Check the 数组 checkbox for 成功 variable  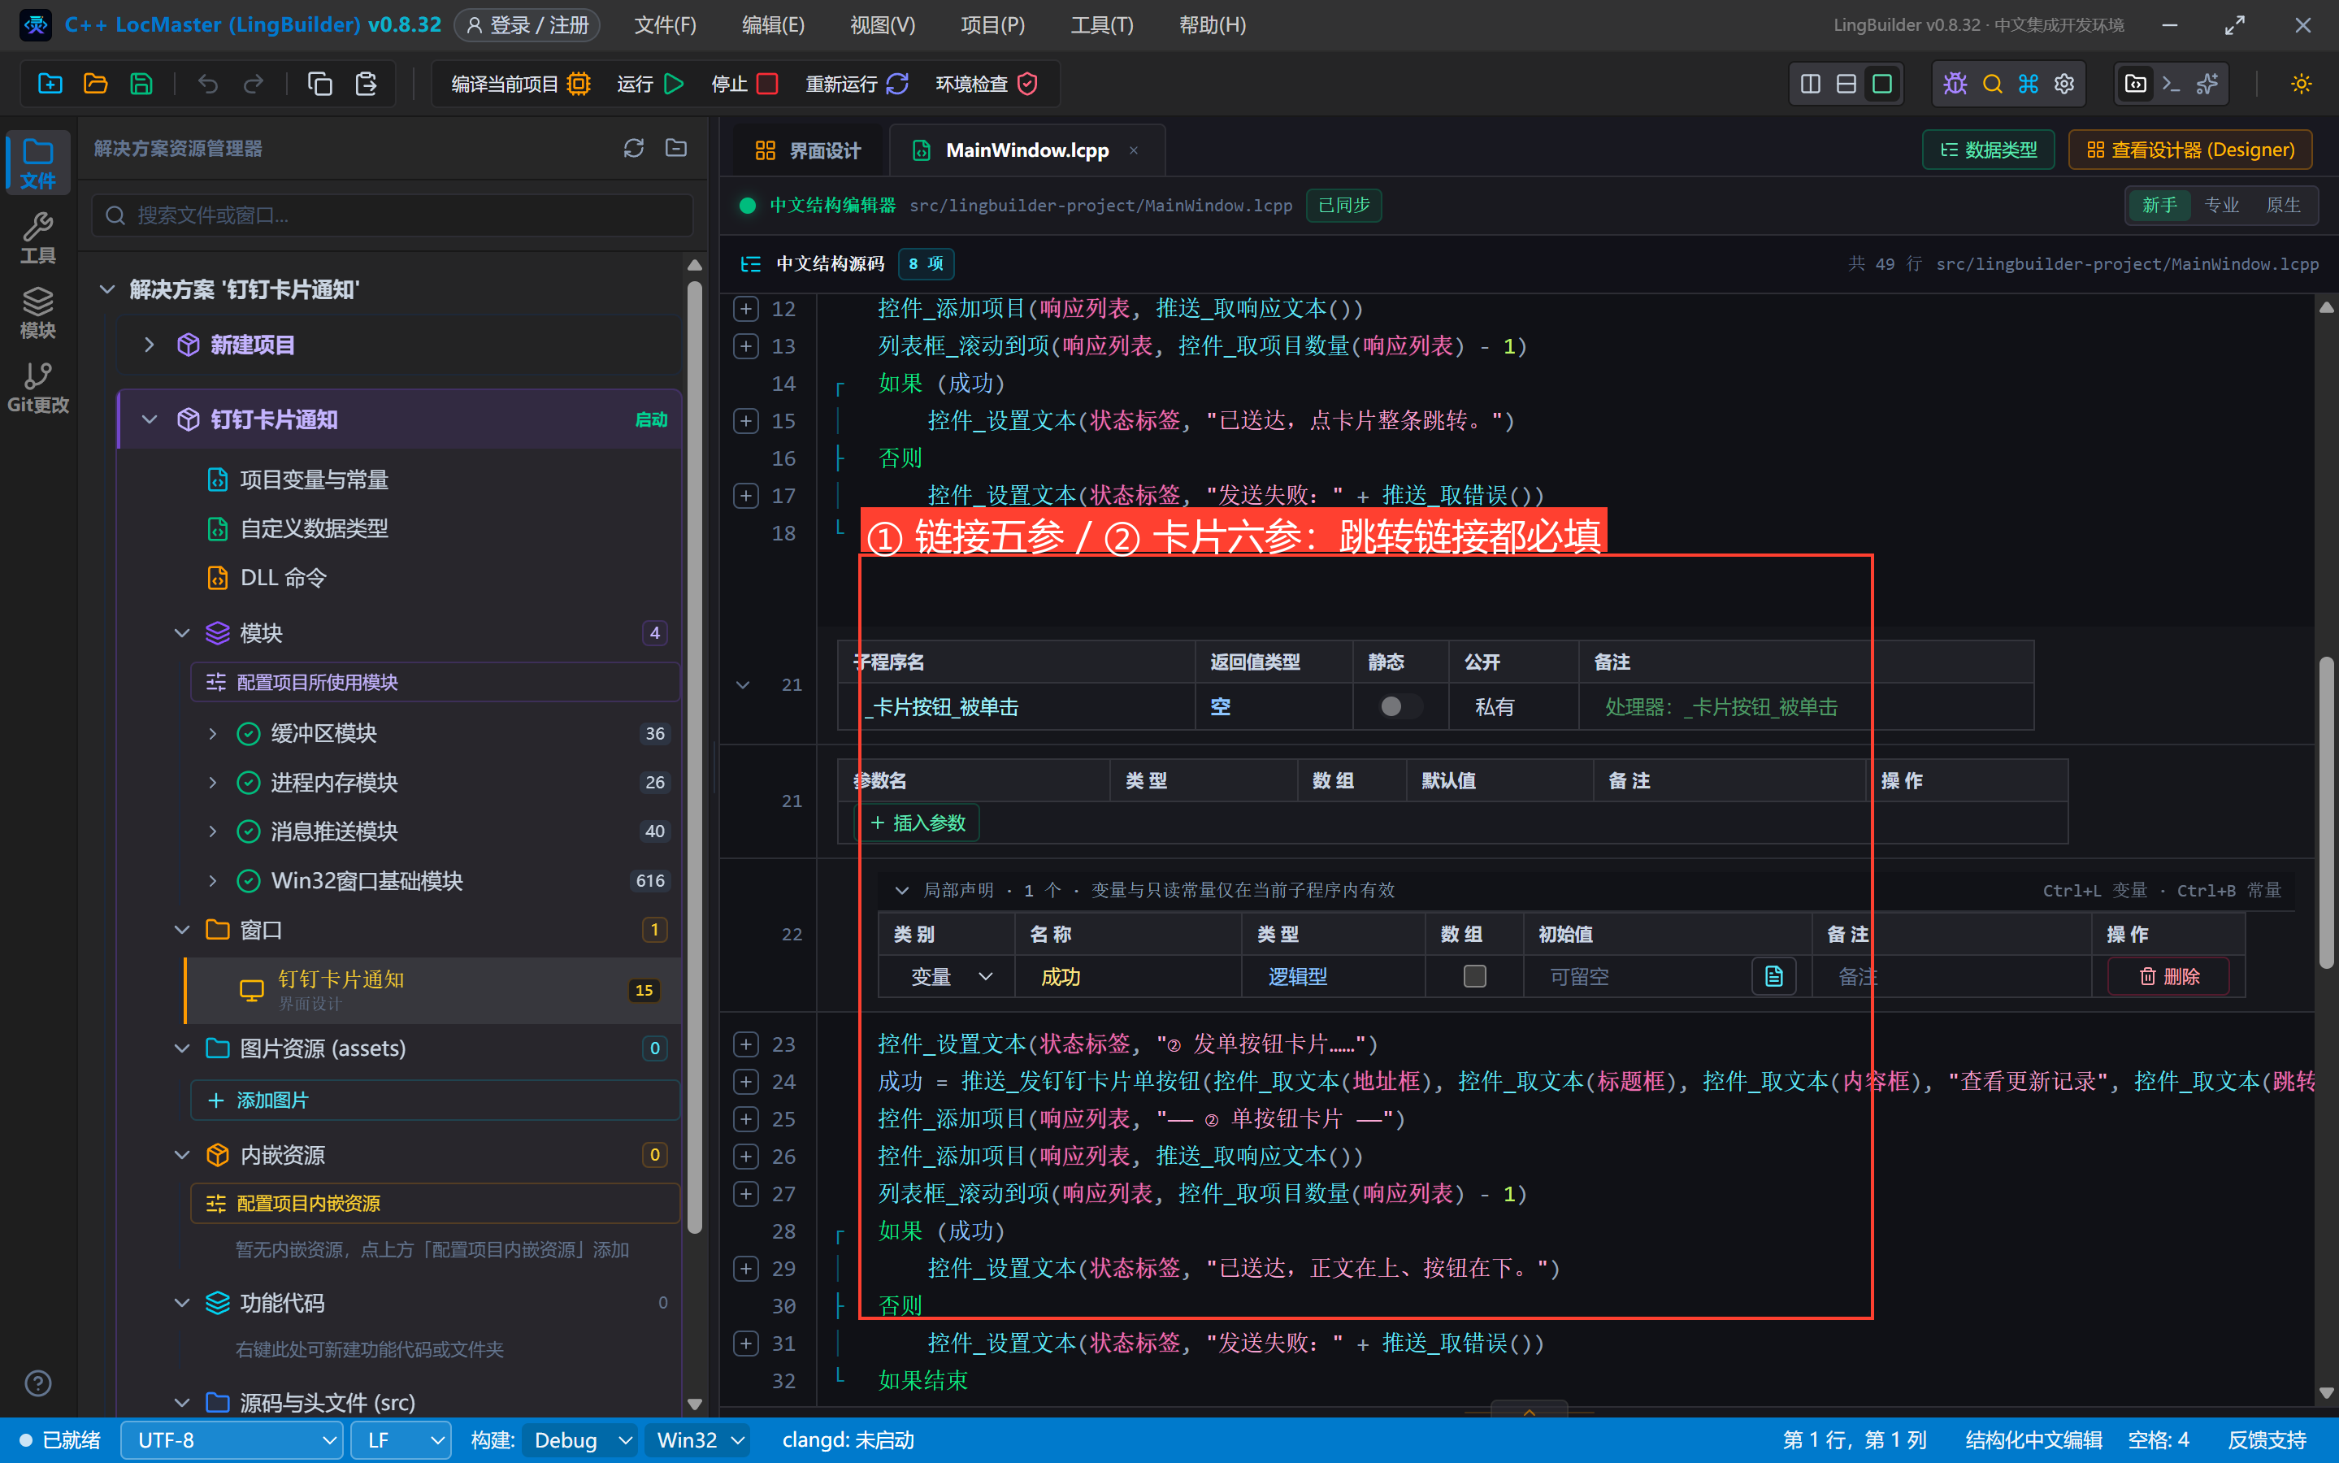pos(1474,976)
